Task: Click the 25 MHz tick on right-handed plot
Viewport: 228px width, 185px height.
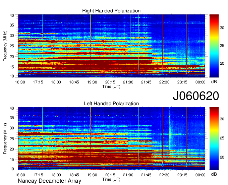Action: click(12, 46)
